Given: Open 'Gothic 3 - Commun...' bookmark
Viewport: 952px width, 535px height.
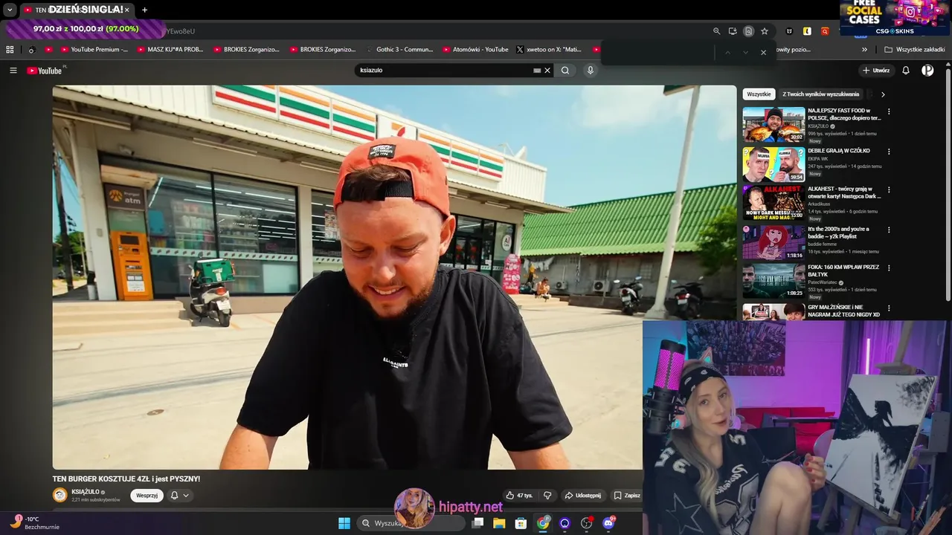Looking at the screenshot, I should [x=399, y=50].
